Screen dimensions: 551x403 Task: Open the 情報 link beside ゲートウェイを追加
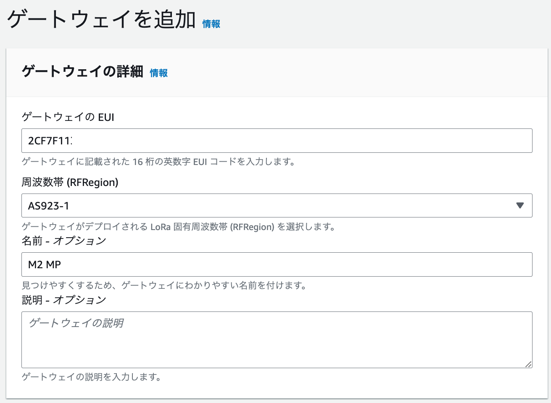pyautogui.click(x=211, y=24)
